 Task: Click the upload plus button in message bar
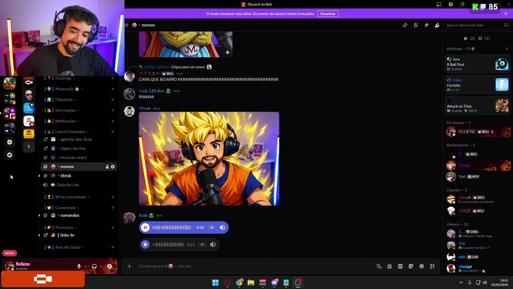click(x=129, y=266)
